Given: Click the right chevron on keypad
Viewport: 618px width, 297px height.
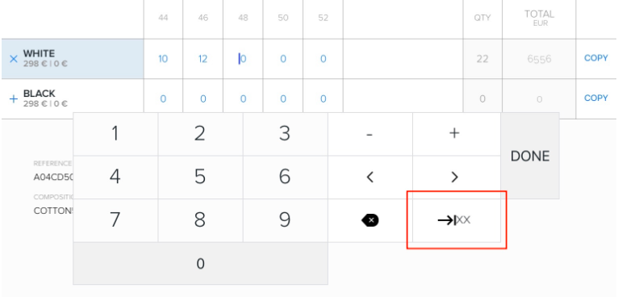Looking at the screenshot, I should point(454,177).
